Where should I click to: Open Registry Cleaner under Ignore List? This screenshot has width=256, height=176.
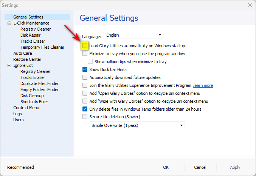click(x=36, y=71)
